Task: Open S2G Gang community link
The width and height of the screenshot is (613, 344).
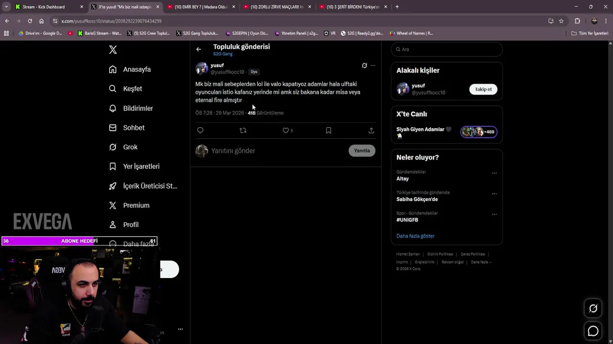Action: (x=223, y=54)
